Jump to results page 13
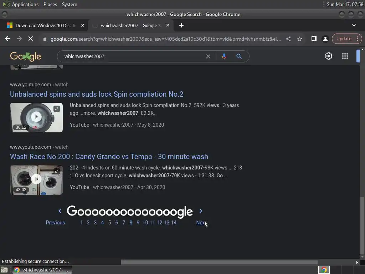This screenshot has height=274, width=365. pos(166,223)
